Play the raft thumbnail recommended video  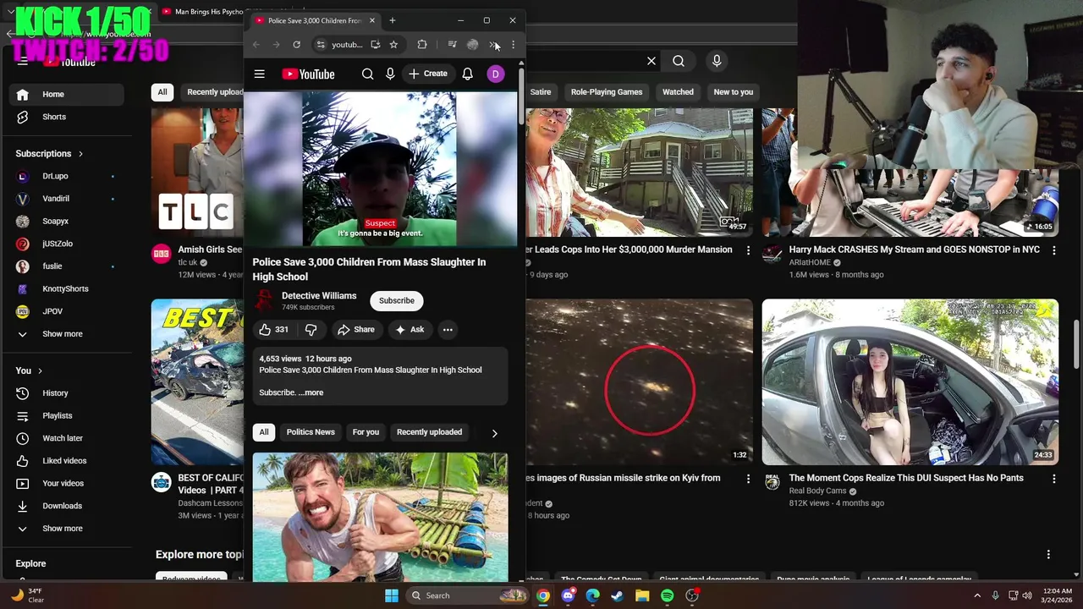[x=380, y=517]
